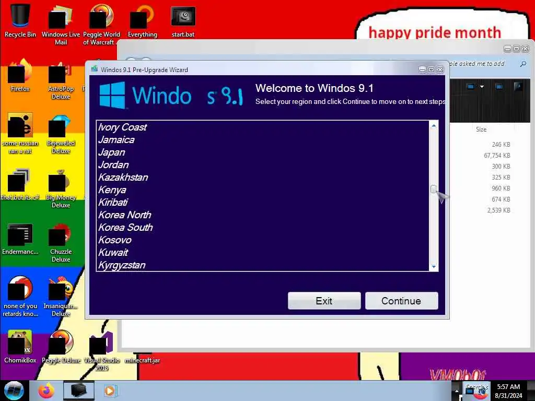Minimize the Windos 9.1 Pre-Upgrade Wizard

422,69
